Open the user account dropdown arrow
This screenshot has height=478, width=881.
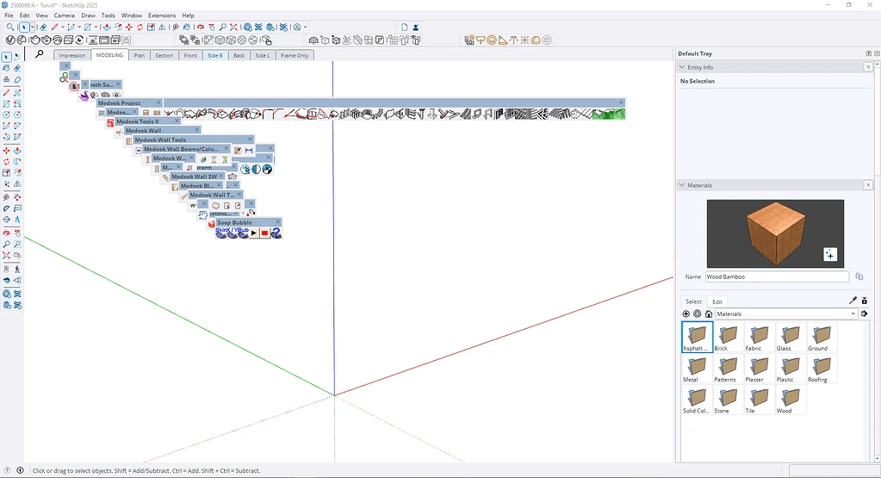point(305,27)
